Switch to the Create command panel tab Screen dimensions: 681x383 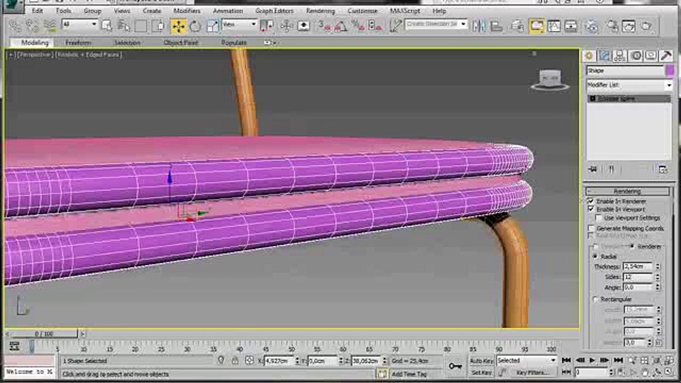point(589,56)
